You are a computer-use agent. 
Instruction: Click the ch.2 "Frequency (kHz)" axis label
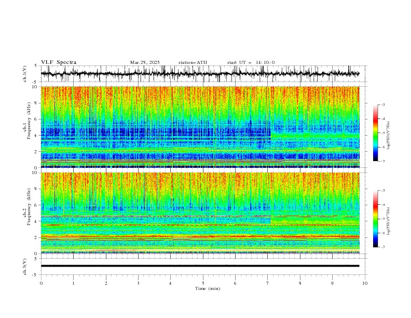29,206
